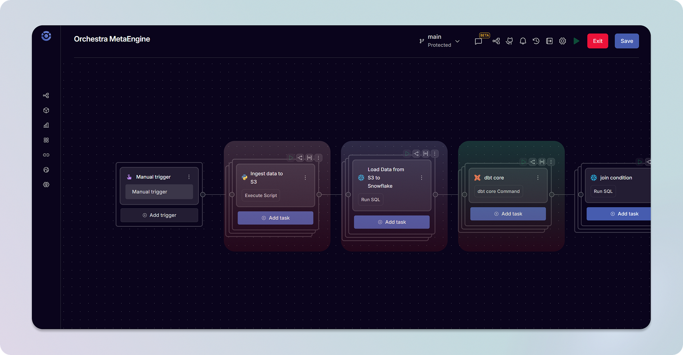
Task: Open the link icon in left sidebar
Action: (46, 155)
